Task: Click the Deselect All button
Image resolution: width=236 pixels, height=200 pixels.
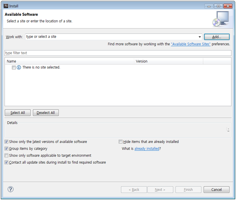Action: coord(46,113)
